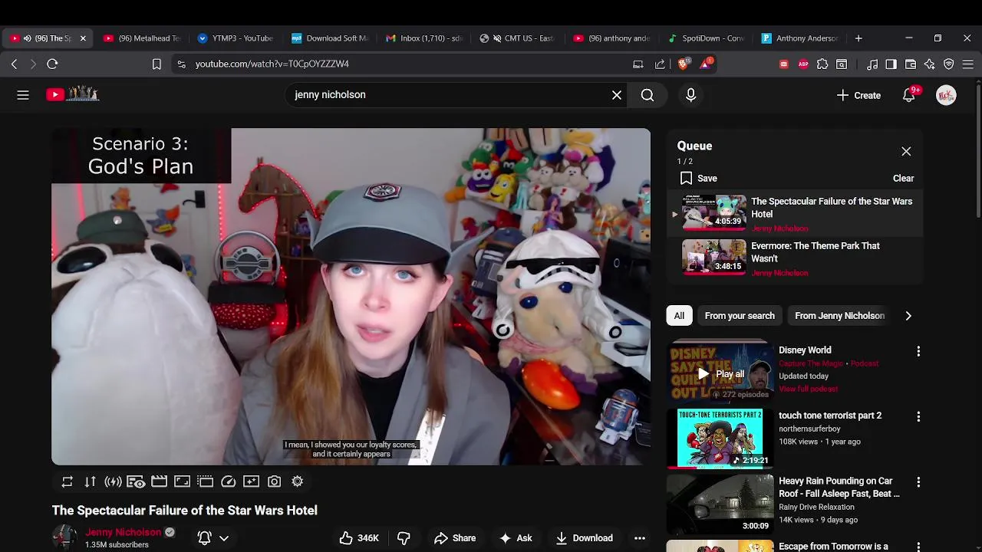Show more filter chips with right arrow
The height and width of the screenshot is (552, 982).
908,316
